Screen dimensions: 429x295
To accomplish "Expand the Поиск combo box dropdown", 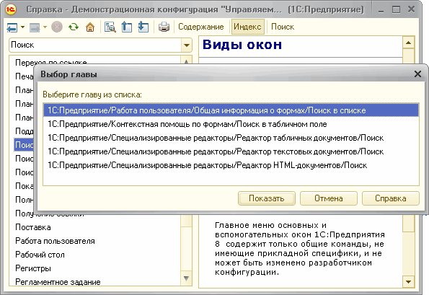I will pos(187,45).
